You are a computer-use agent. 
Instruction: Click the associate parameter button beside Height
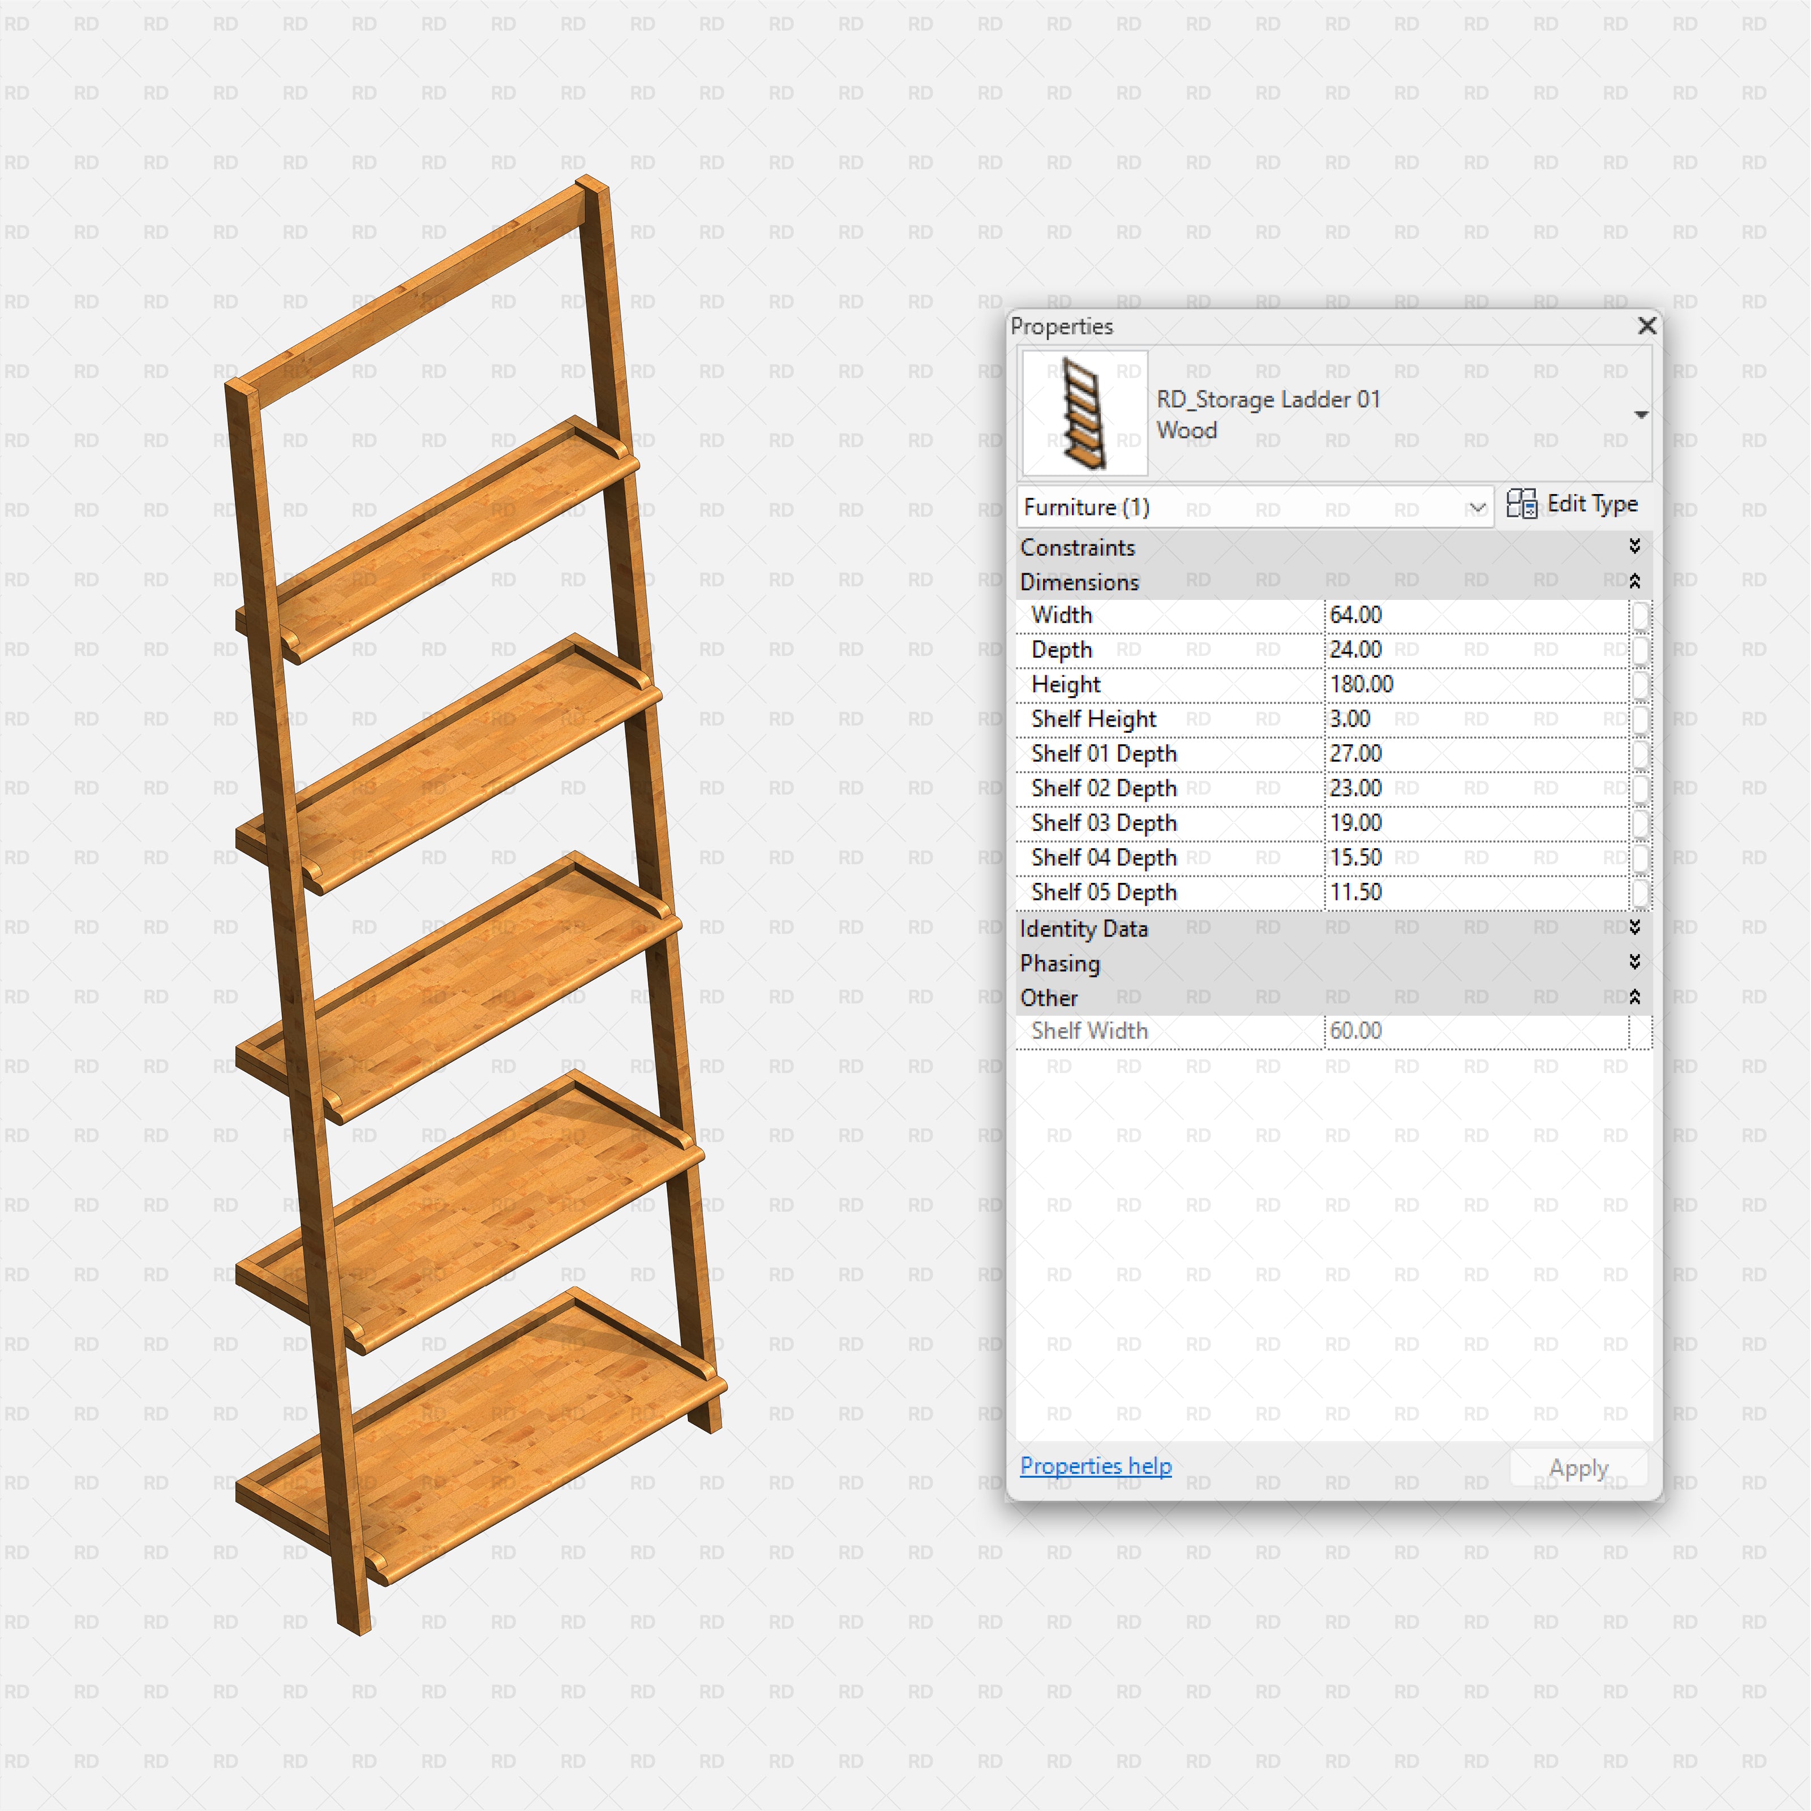pos(1641,684)
